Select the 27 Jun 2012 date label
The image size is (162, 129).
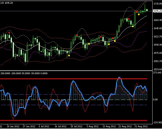29,127
